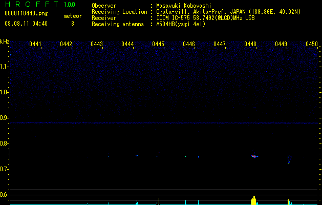Click the filename 0808110440.png
This screenshot has height=205, width=322.
26,13
